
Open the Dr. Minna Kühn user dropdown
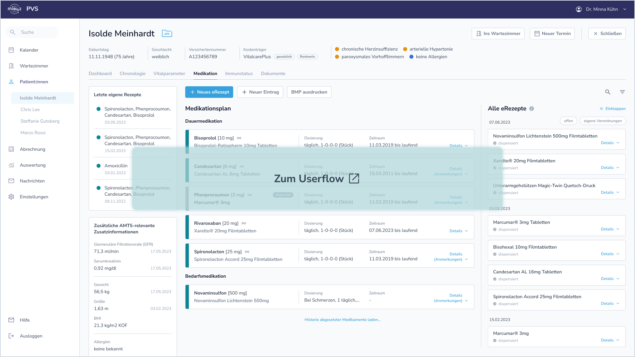[601, 9]
